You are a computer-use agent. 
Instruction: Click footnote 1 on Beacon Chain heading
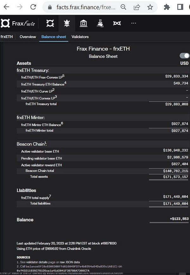pos(45,143)
